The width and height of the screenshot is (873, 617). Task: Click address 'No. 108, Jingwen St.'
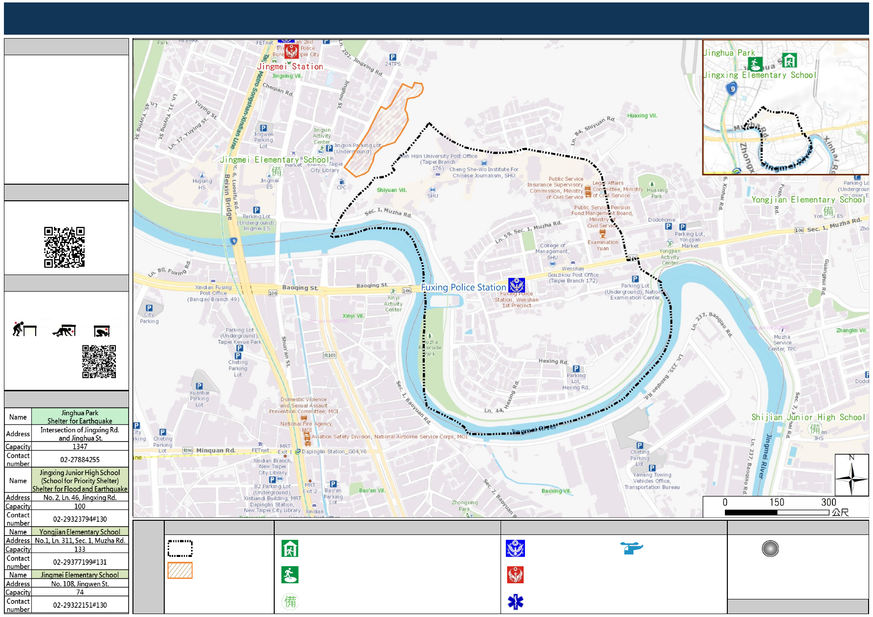click(80, 584)
